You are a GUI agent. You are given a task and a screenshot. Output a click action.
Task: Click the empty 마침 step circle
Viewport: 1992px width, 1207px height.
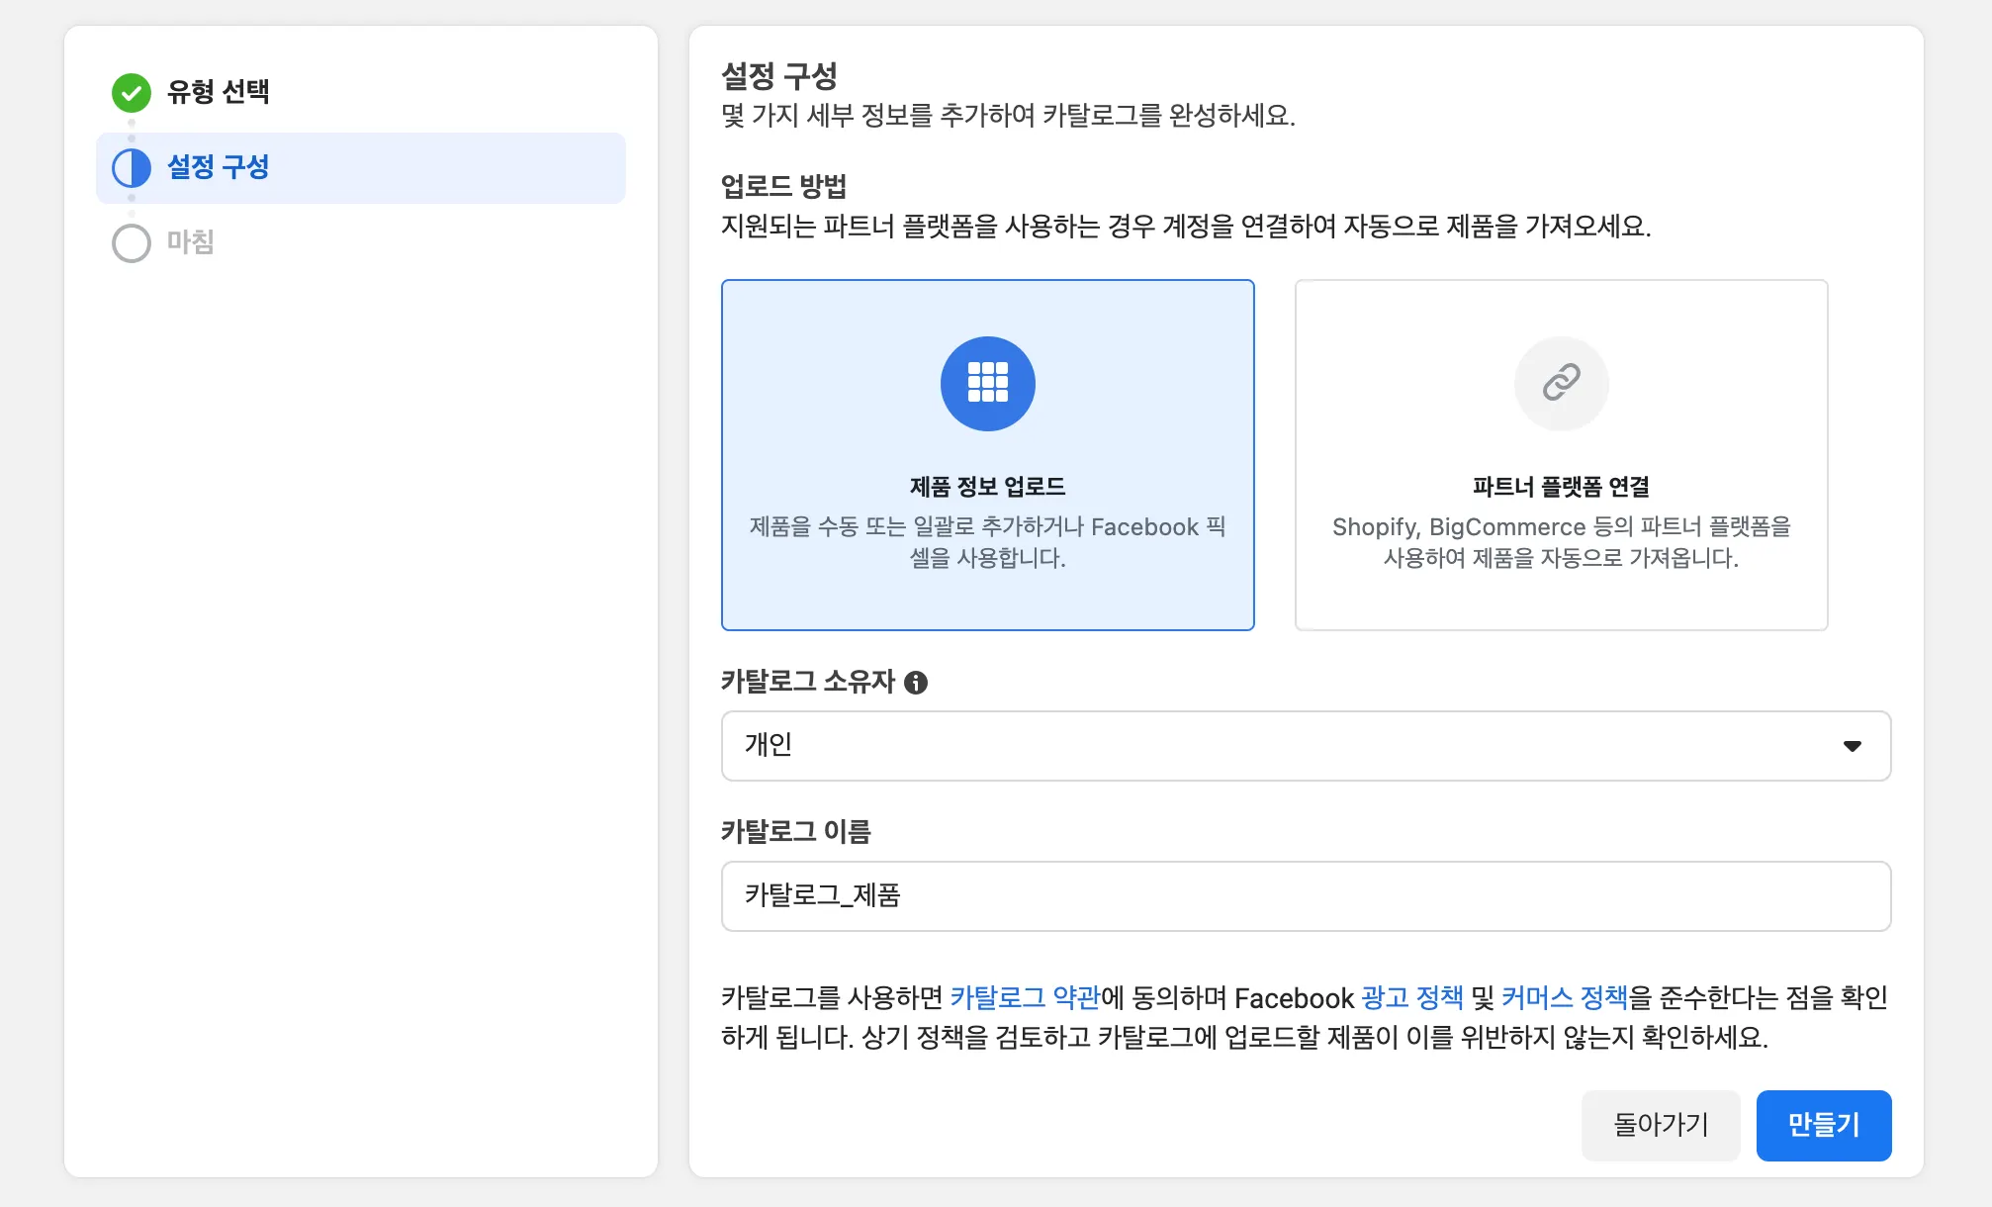(x=132, y=243)
